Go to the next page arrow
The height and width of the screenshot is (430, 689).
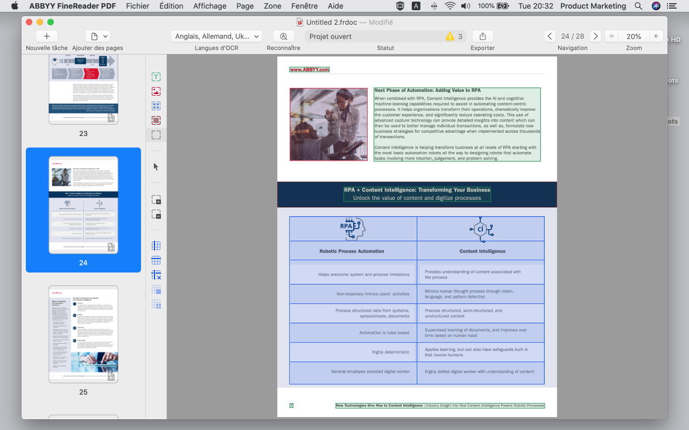[595, 36]
